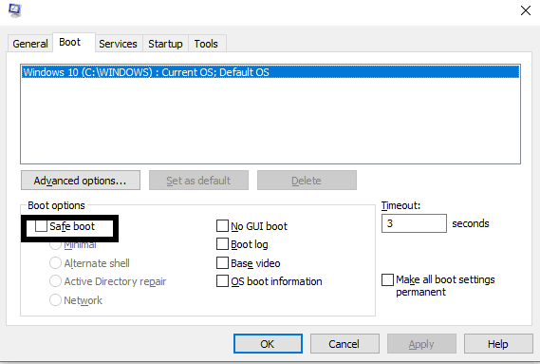Click the System Configuration title bar icon
The width and height of the screenshot is (540, 364).
[15, 10]
